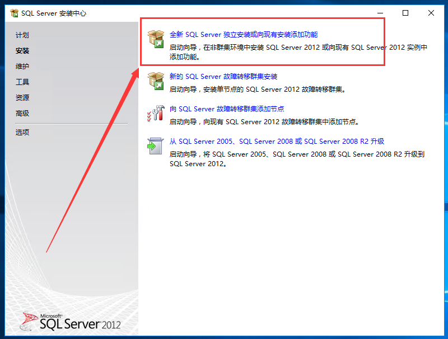Open the upgrade from SQL Server 2005 link

tap(277, 141)
